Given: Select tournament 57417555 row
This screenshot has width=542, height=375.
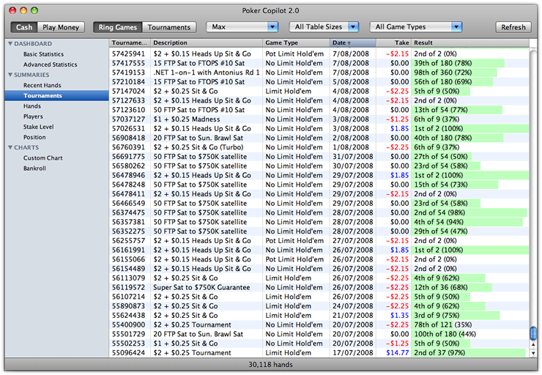Looking at the screenshot, I should pyautogui.click(x=319, y=63).
